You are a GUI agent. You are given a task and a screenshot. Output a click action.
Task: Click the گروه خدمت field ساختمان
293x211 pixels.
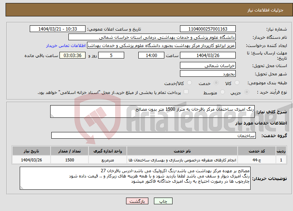coord(154,135)
